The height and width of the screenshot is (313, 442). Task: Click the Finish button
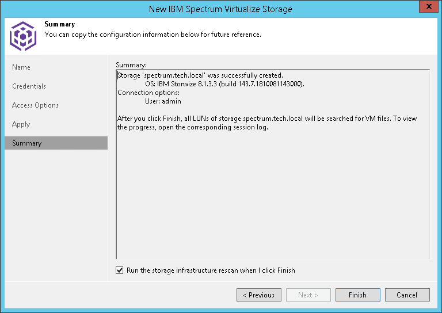[x=358, y=295]
